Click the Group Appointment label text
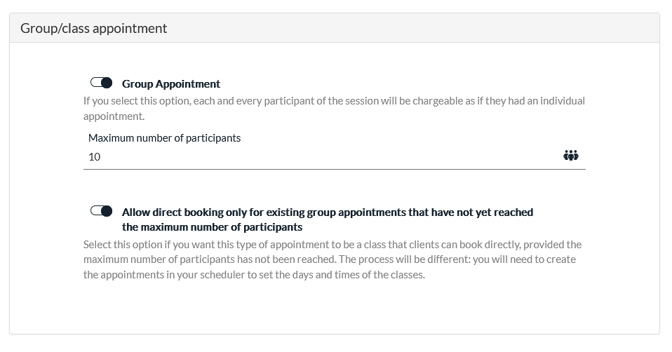Image resolution: width=672 pixels, height=352 pixels. click(x=170, y=84)
